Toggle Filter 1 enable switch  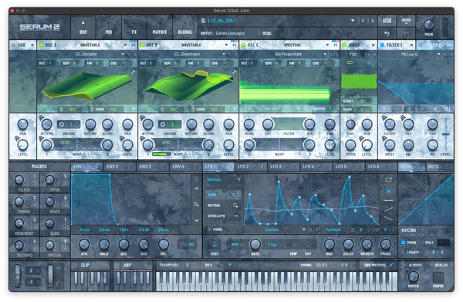(382, 45)
